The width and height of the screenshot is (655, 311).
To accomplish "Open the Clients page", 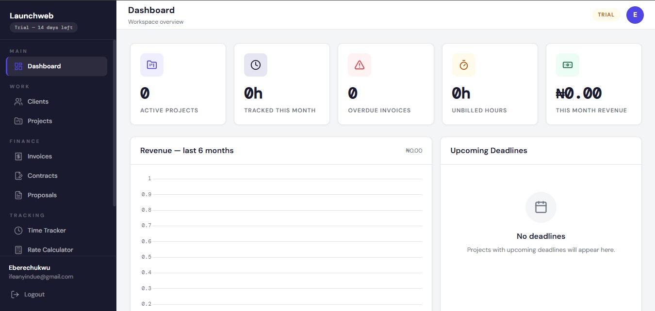I will (x=57, y=102).
